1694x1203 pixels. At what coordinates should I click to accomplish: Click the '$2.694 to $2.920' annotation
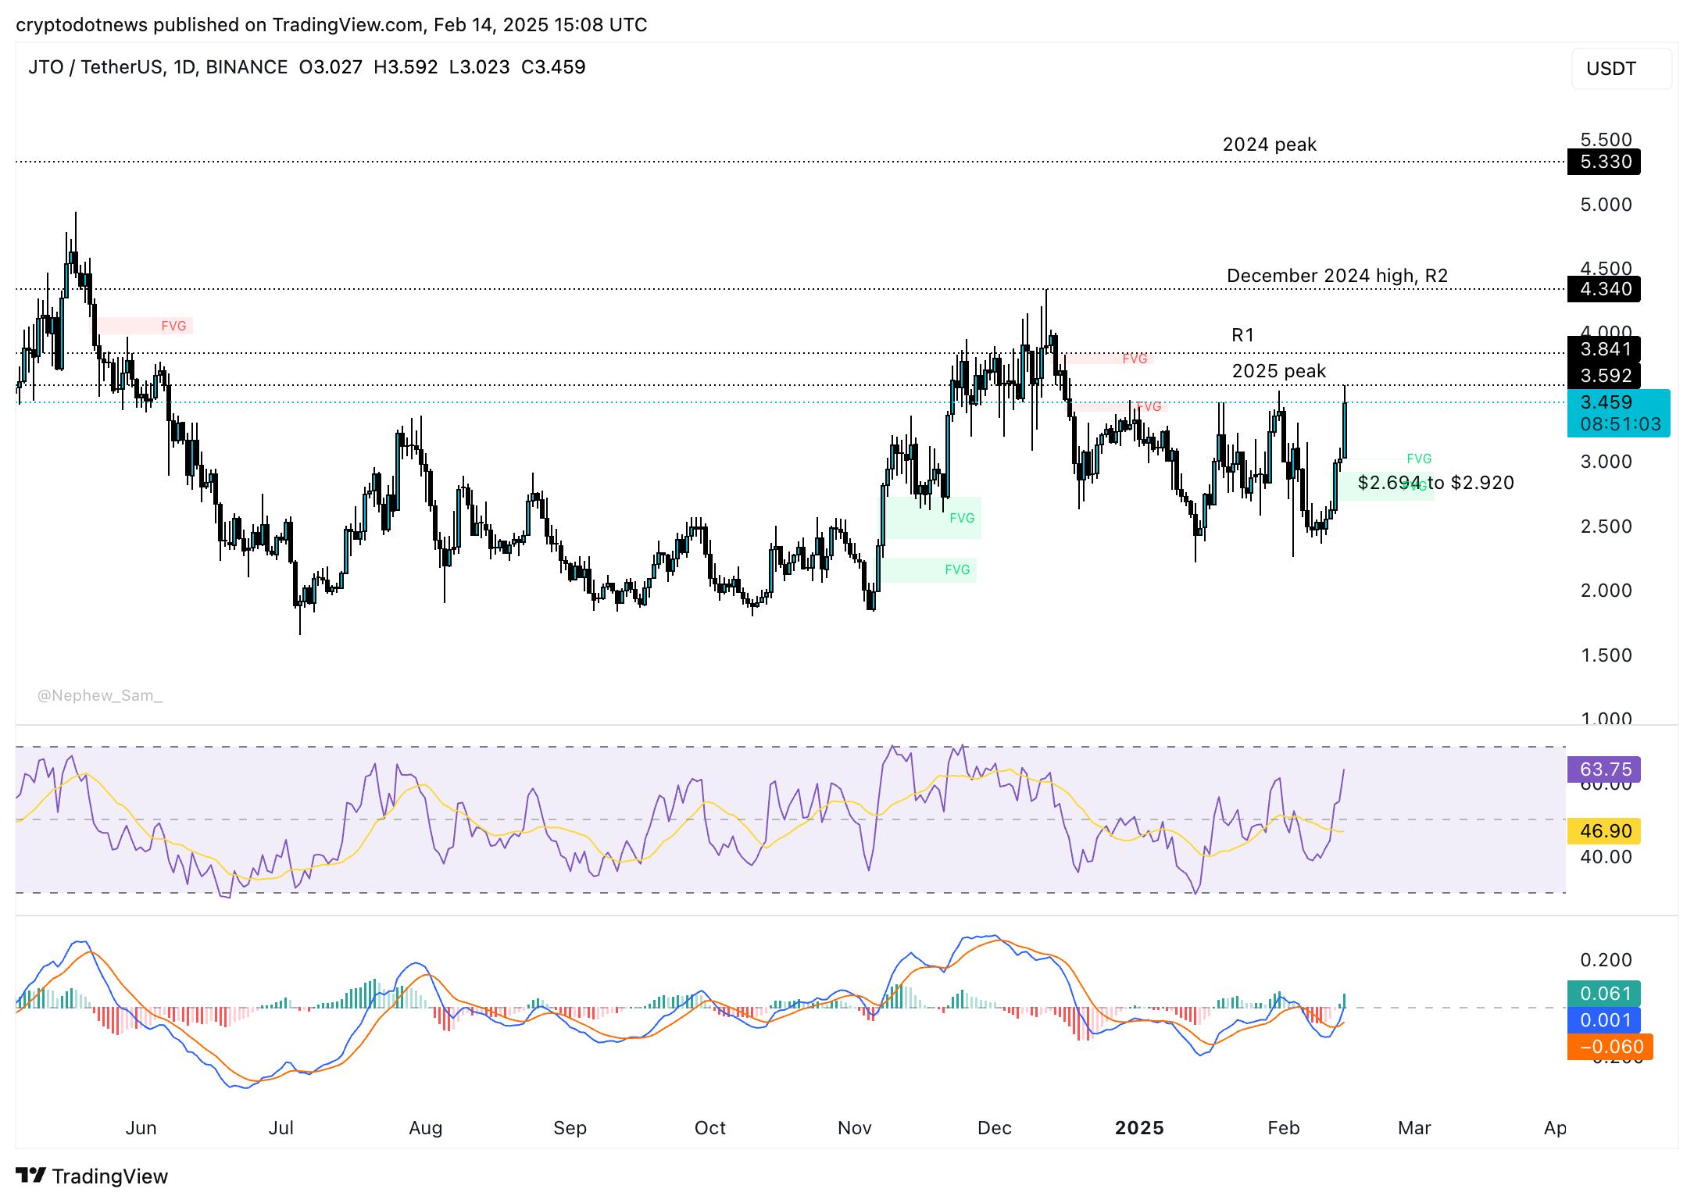[1435, 483]
